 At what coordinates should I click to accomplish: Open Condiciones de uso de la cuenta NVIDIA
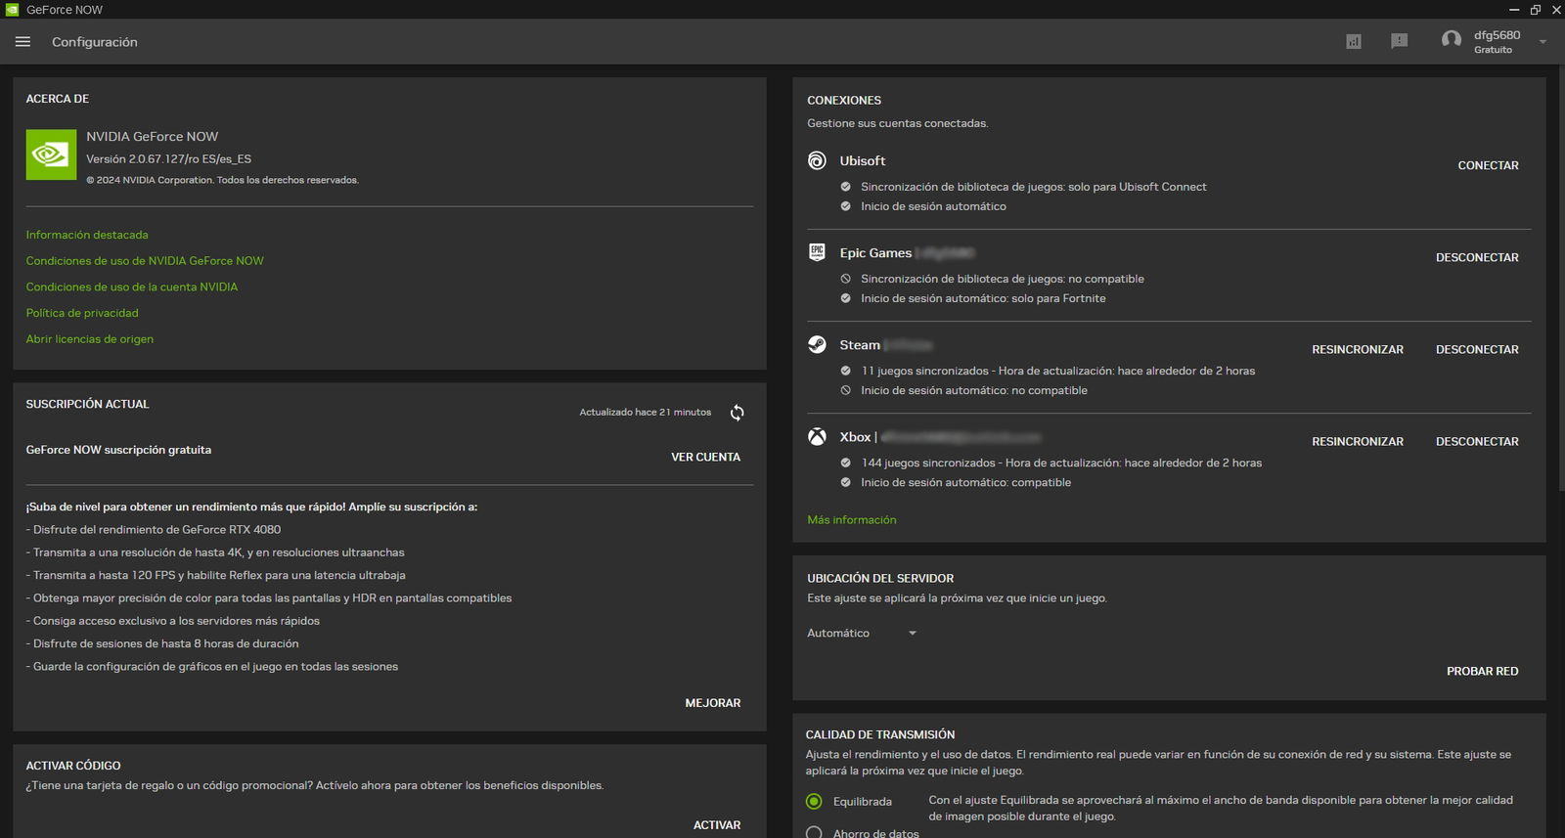pos(132,287)
